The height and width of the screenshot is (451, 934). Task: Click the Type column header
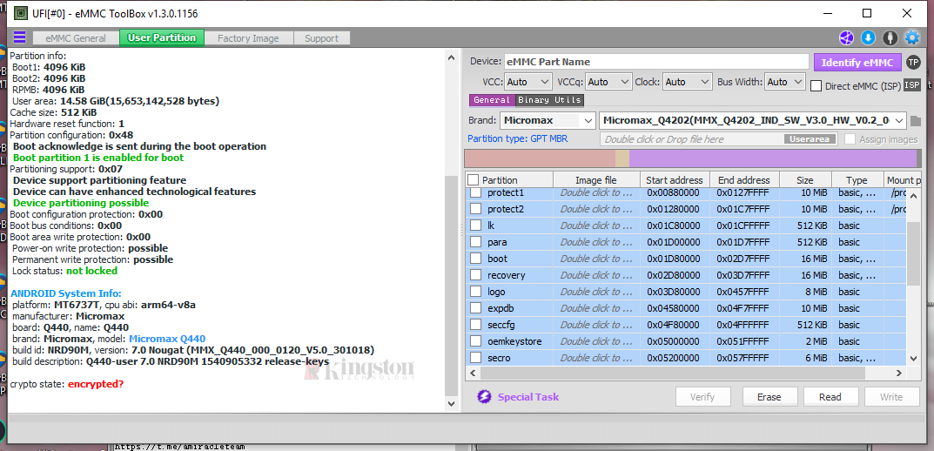(x=857, y=180)
